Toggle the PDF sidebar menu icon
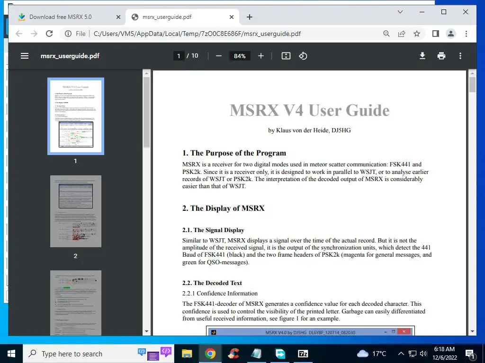The width and height of the screenshot is (485, 363). tap(25, 56)
